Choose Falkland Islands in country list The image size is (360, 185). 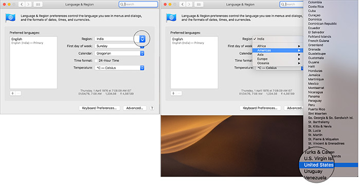[319, 36]
